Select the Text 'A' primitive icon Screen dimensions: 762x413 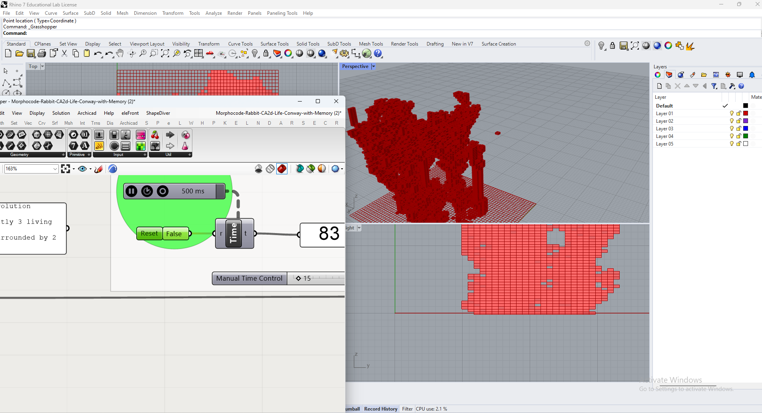coord(85,146)
